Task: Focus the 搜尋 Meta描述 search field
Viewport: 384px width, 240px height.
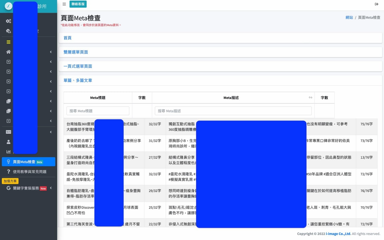Action: pos(233,111)
